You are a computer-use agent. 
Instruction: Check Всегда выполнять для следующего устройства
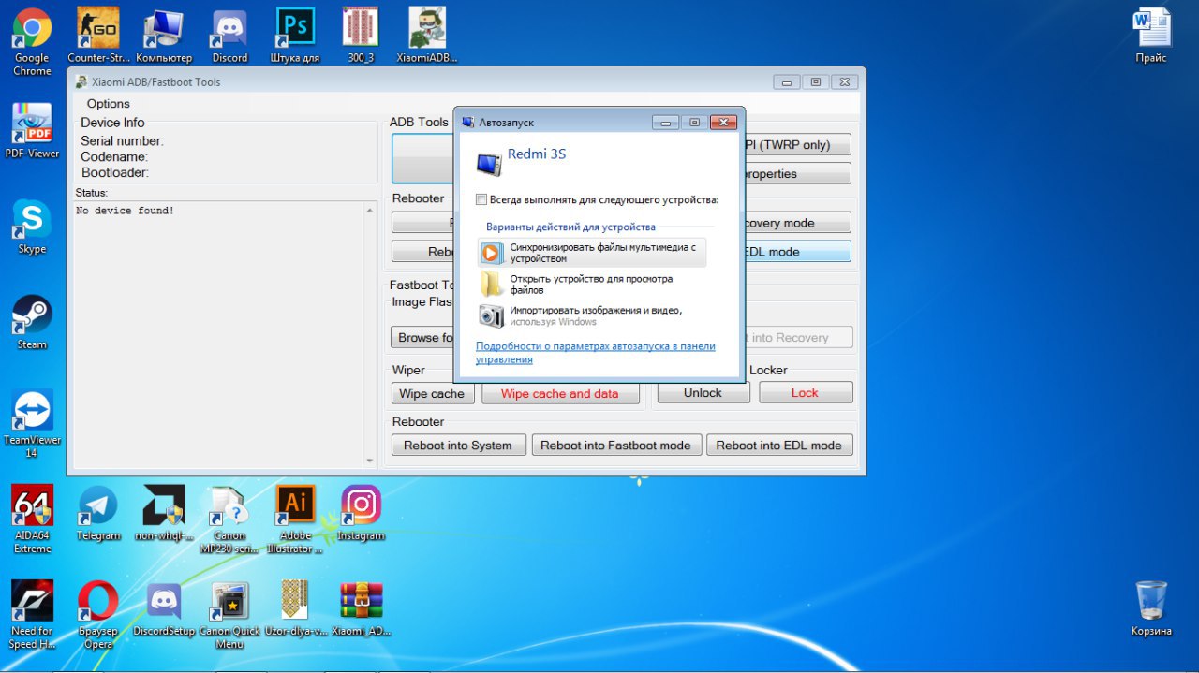click(x=481, y=199)
